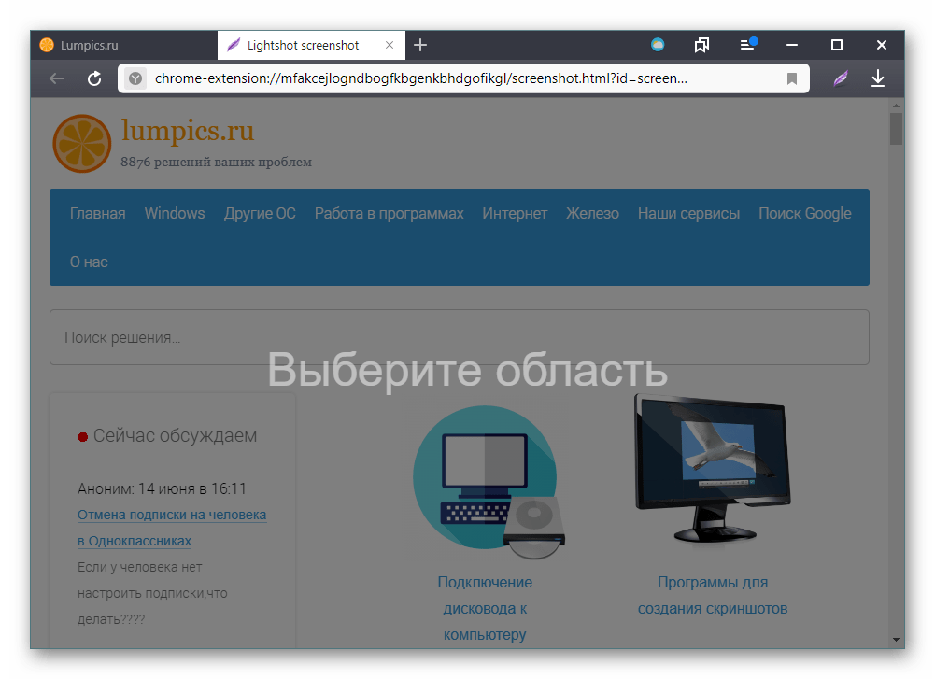Viewport: 935px width, 679px height.
Task: Select Работа в программах menu item
Action: coord(389,213)
